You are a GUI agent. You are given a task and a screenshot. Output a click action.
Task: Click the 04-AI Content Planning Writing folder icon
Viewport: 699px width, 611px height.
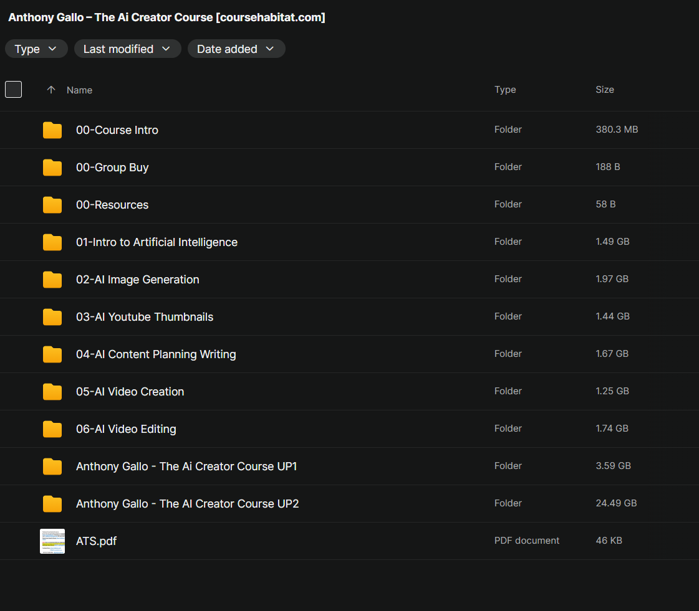[x=52, y=354]
